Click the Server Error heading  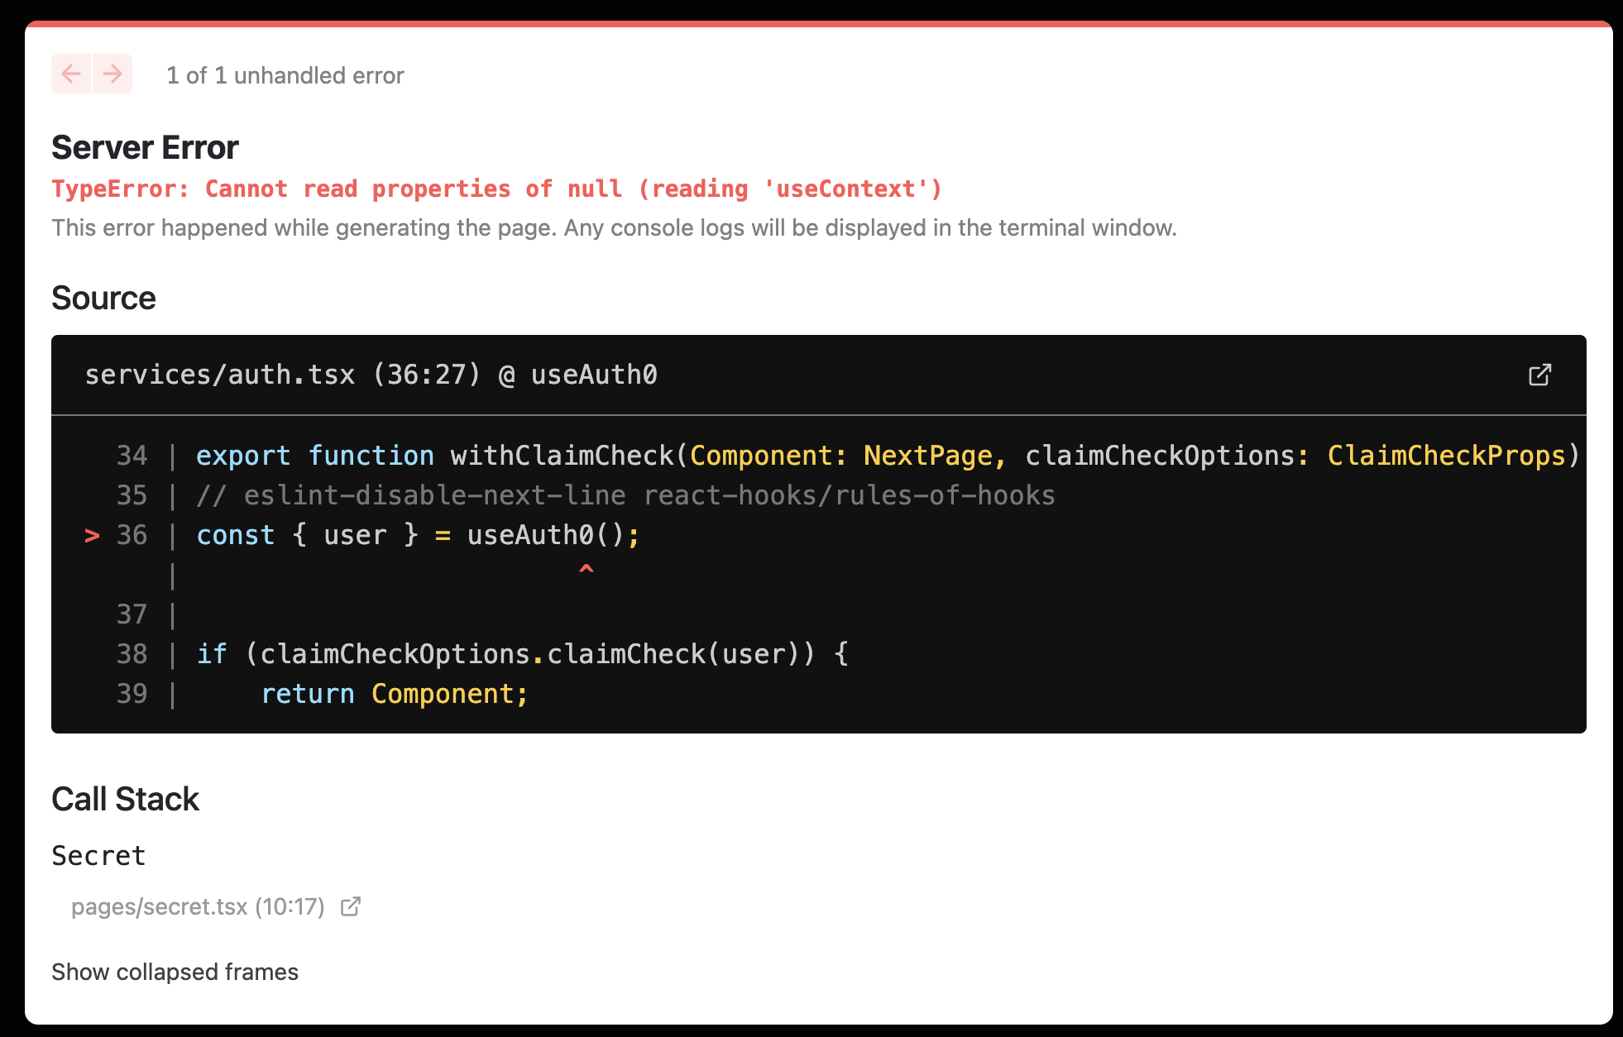(x=145, y=147)
